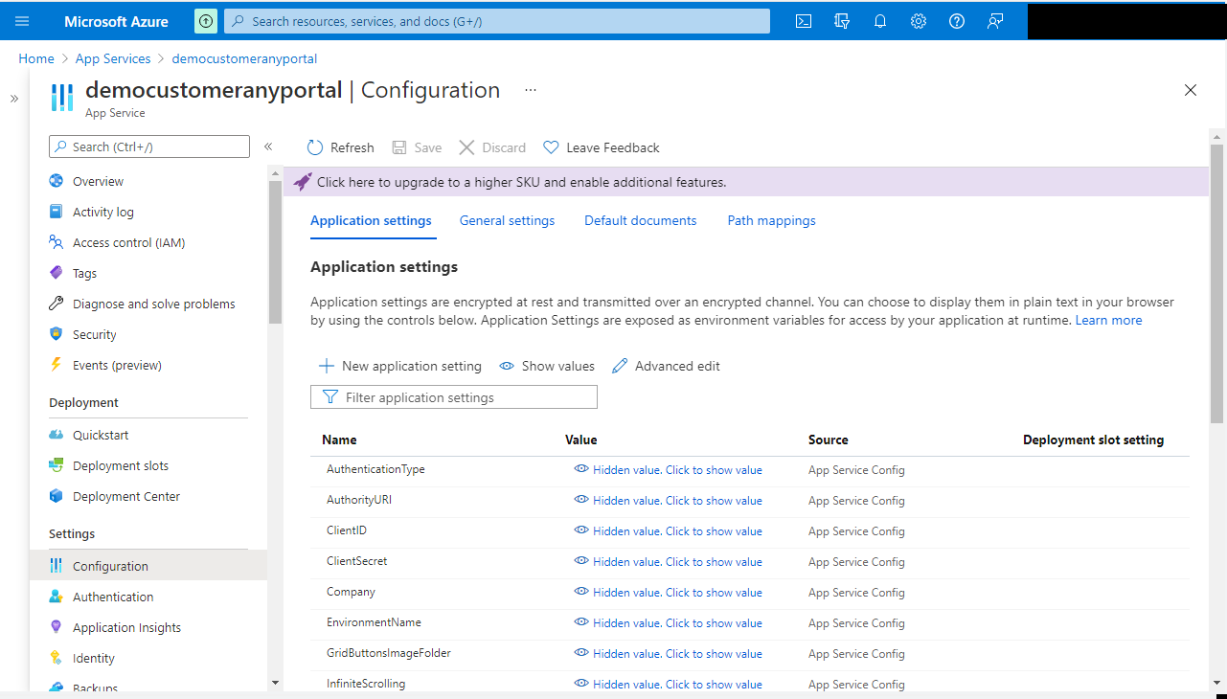Switch to General settings tab
This screenshot has height=699, width=1227.
[507, 220]
